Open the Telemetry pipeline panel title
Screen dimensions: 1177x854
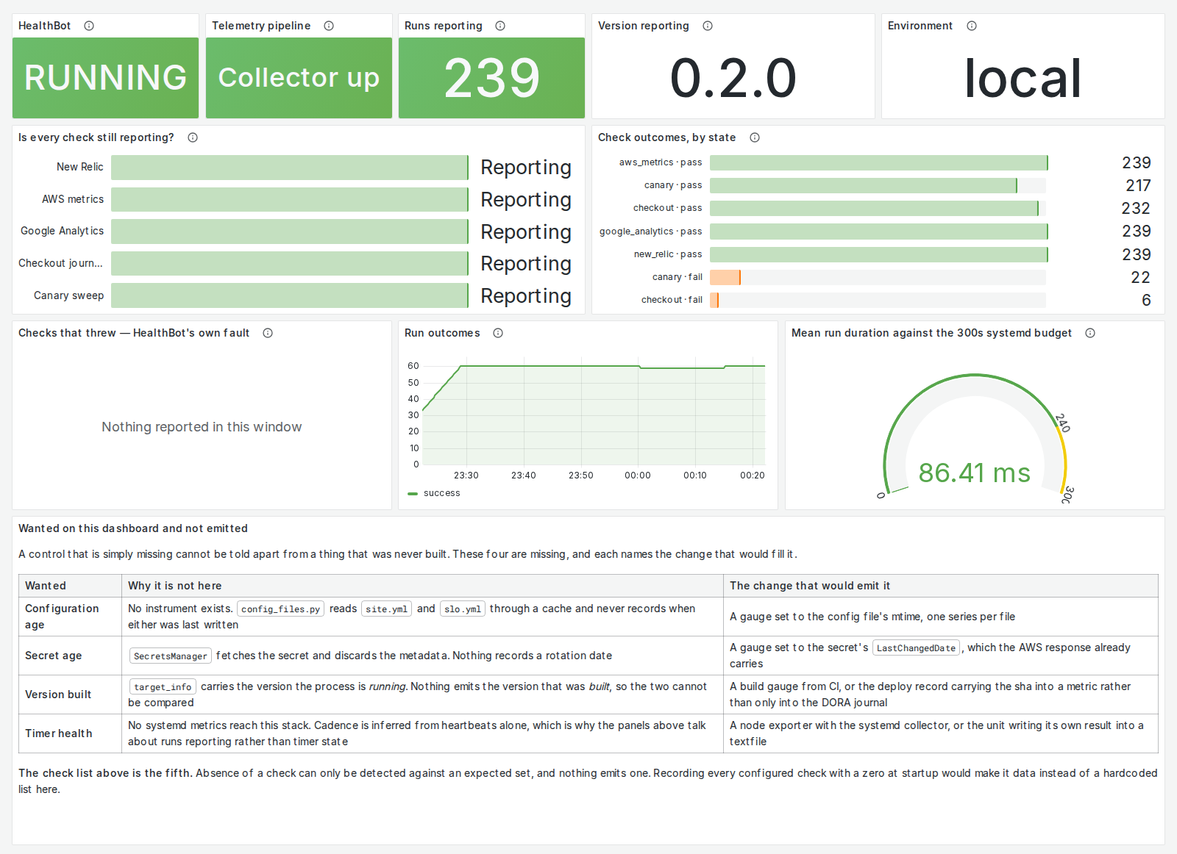(x=261, y=26)
